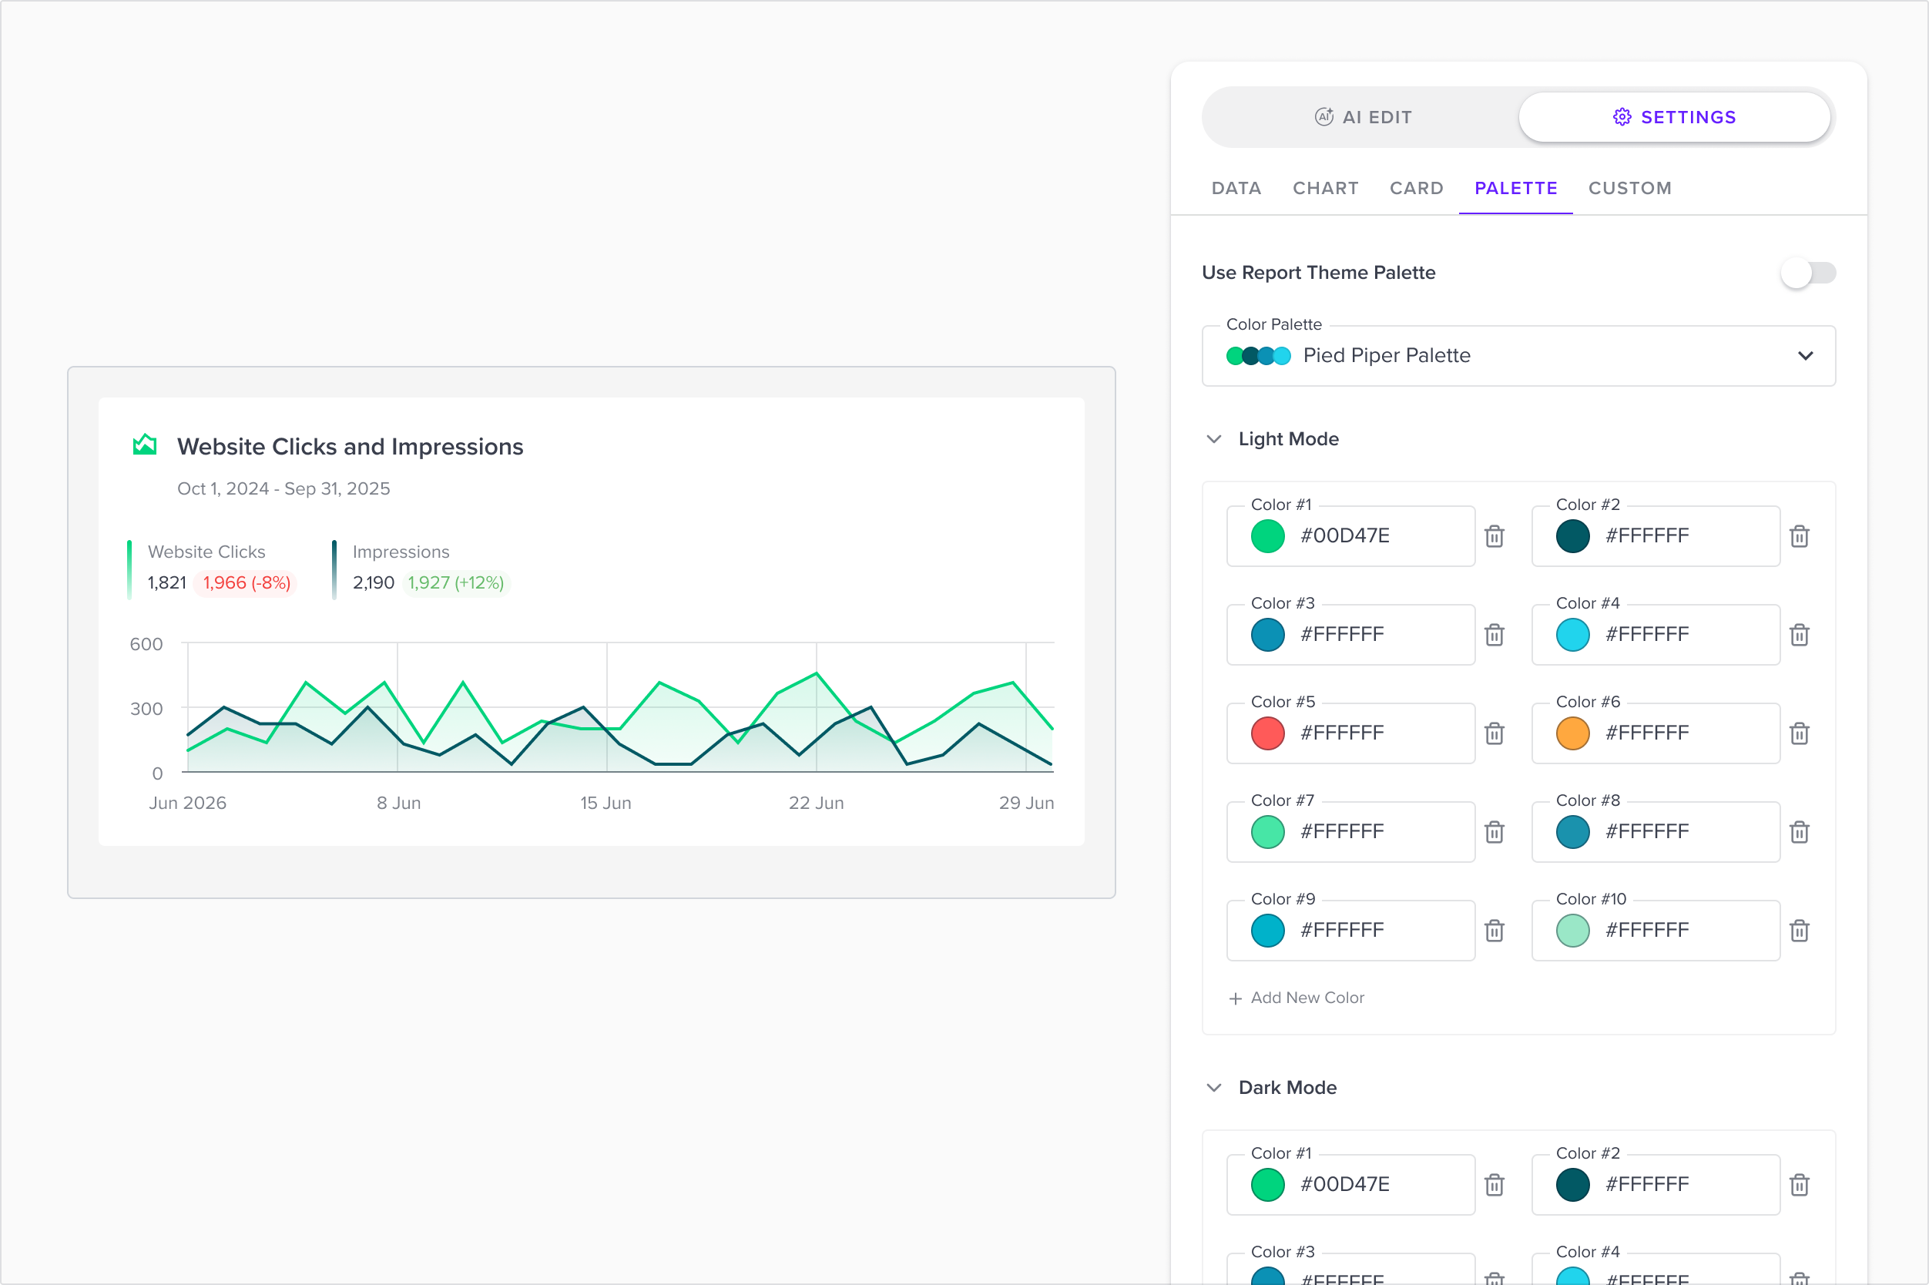Viewport: 1929px width, 1285px height.
Task: Click the plus icon for Add New Color
Action: 1236,998
